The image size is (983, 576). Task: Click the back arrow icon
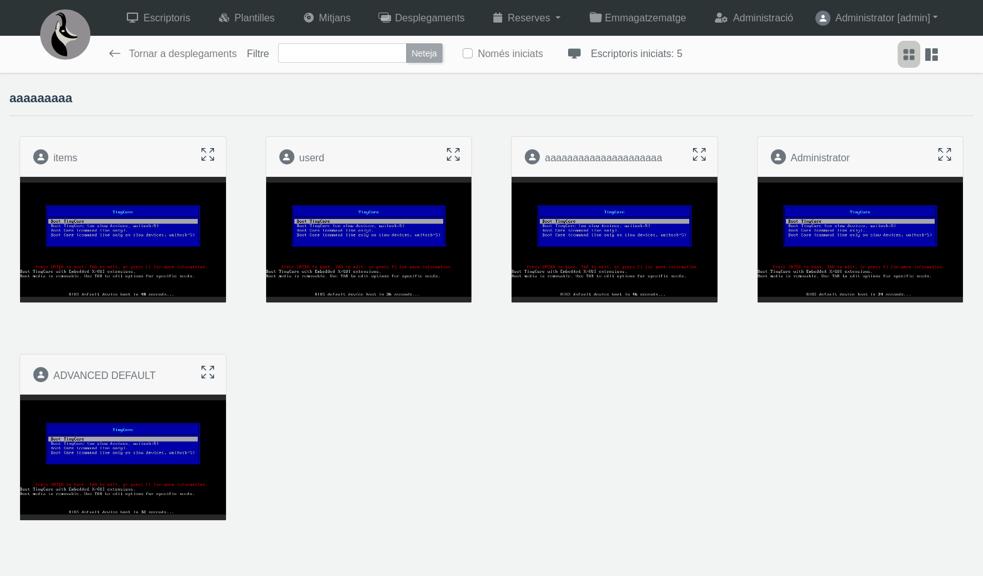click(114, 54)
